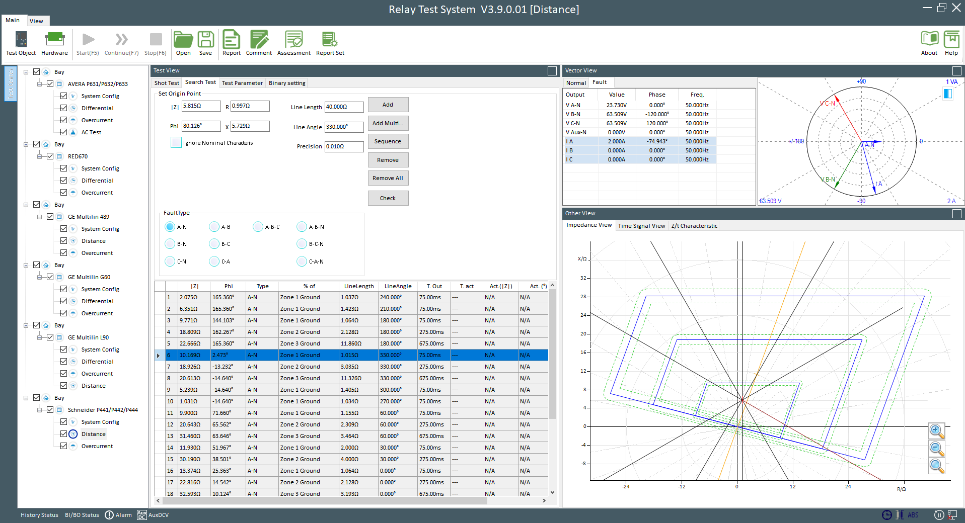This screenshot has height=523, width=965.
Task: Open the Report Set icon
Action: (x=330, y=40)
